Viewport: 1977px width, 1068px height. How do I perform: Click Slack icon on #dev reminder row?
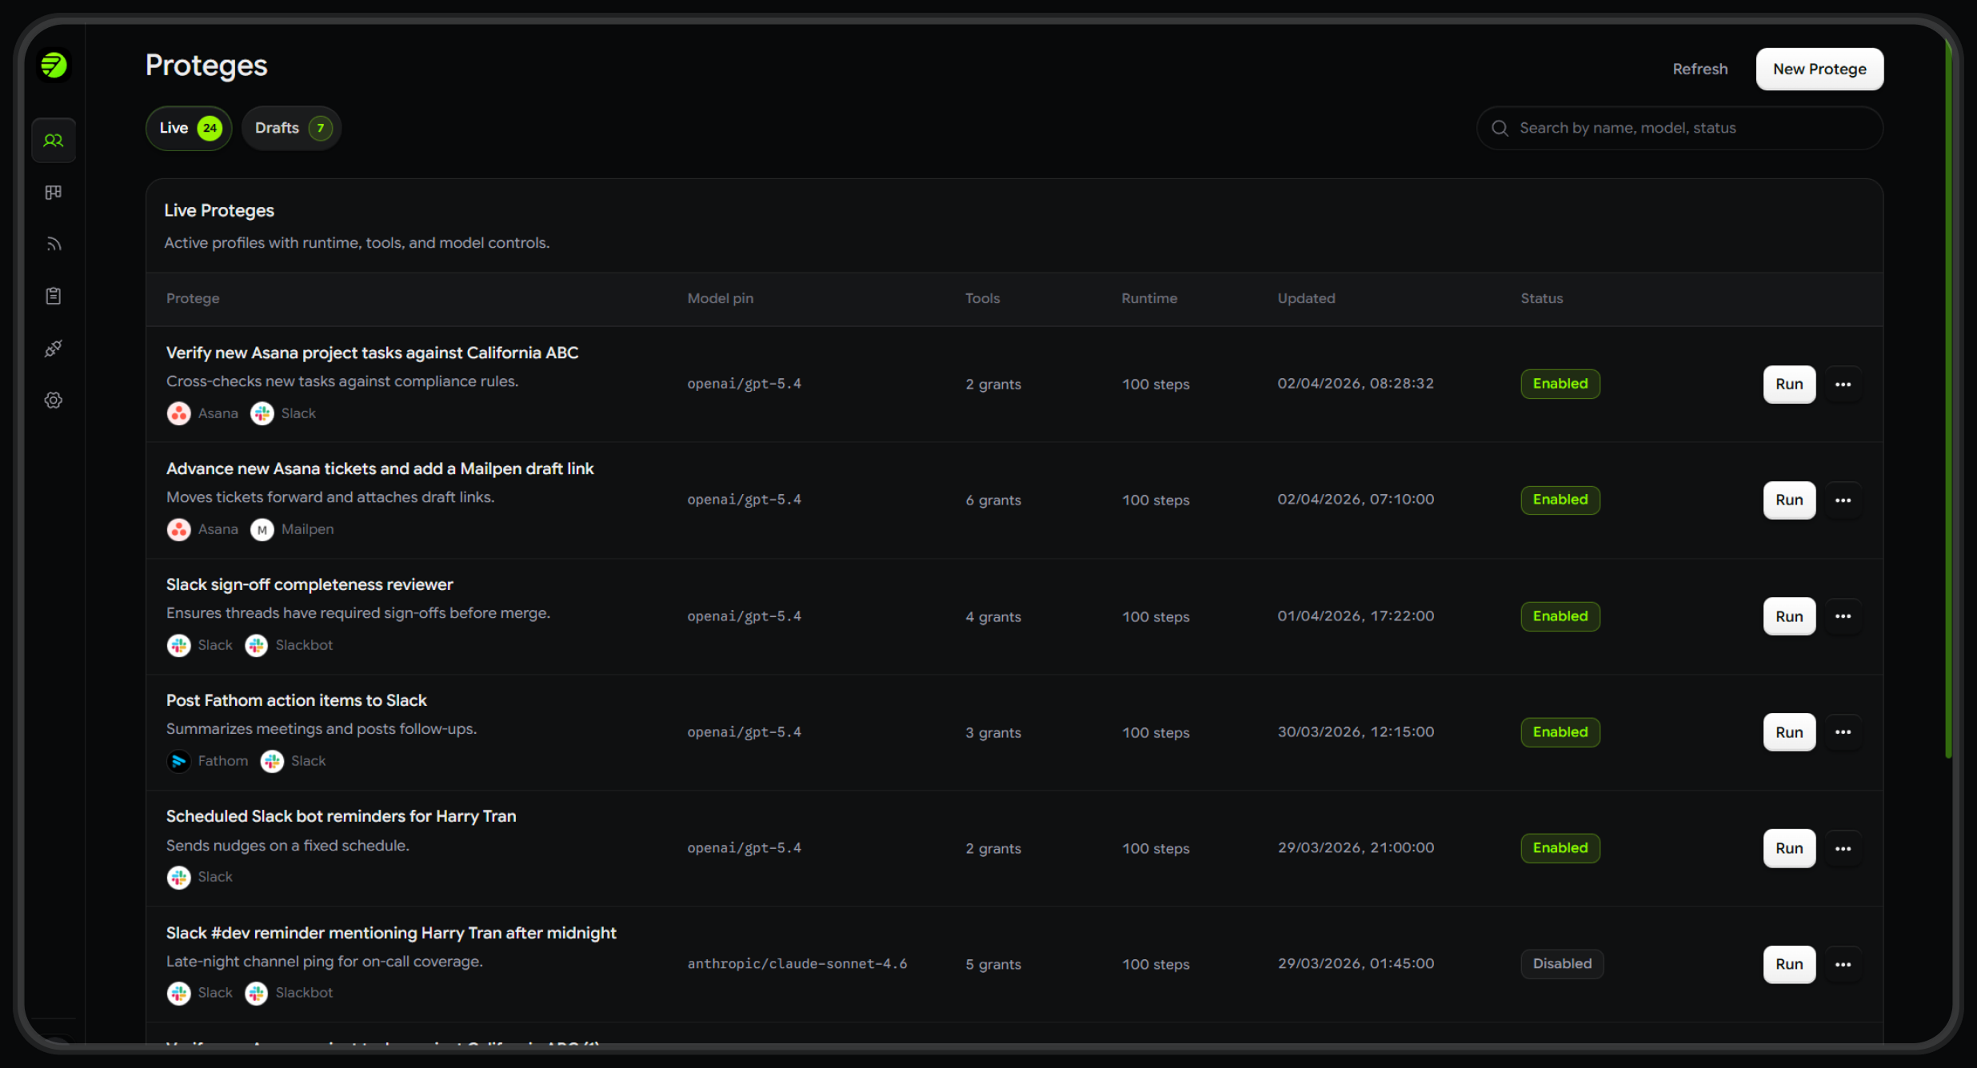tap(178, 993)
